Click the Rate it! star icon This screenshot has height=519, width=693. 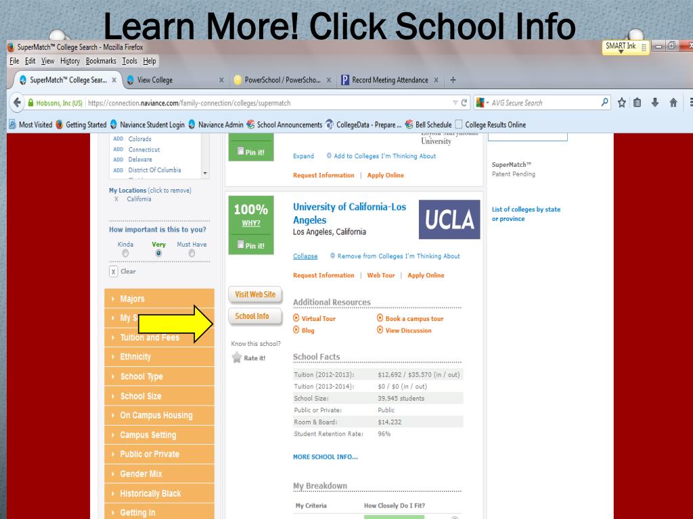[x=237, y=357]
